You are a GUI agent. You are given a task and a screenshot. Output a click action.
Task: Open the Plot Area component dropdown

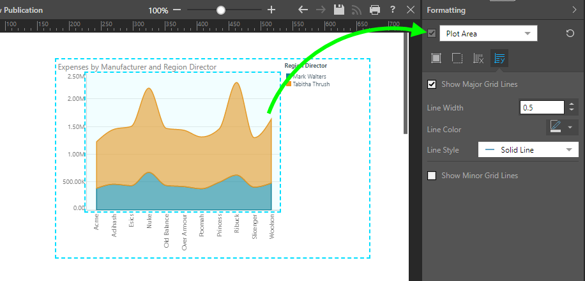(x=487, y=34)
